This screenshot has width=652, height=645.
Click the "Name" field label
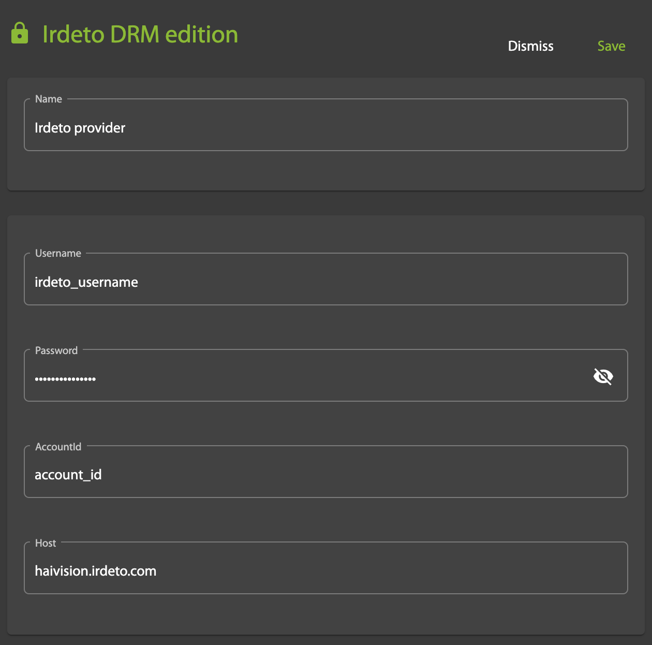click(x=49, y=99)
